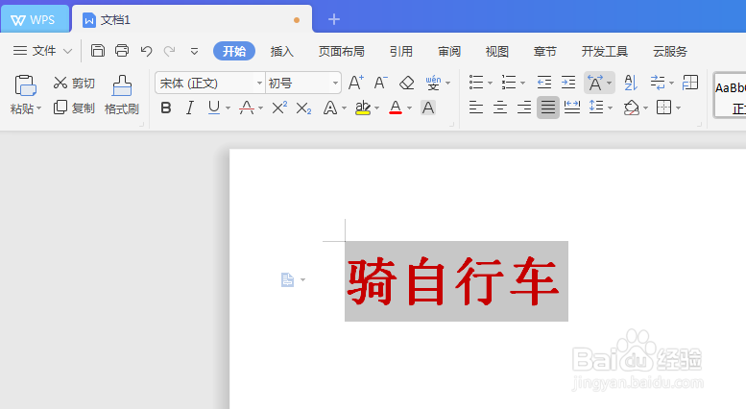746x409 pixels.
Task: Toggle Italic formatting
Action: pyautogui.click(x=190, y=108)
